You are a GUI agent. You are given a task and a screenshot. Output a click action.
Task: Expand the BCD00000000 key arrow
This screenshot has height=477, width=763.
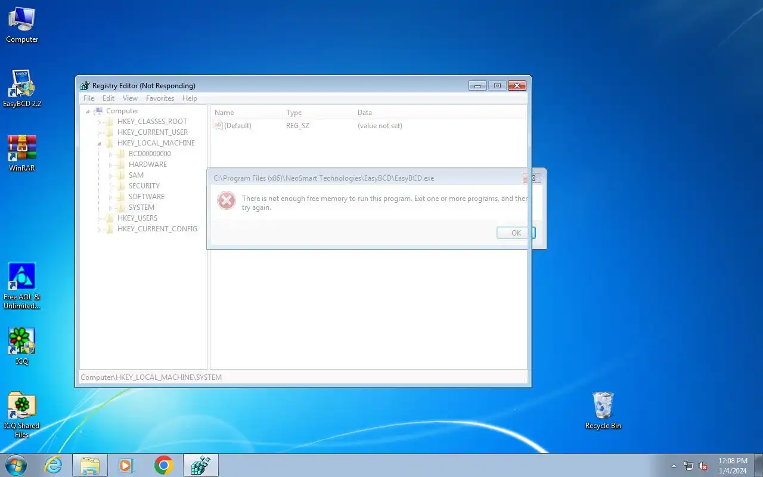pyautogui.click(x=111, y=154)
